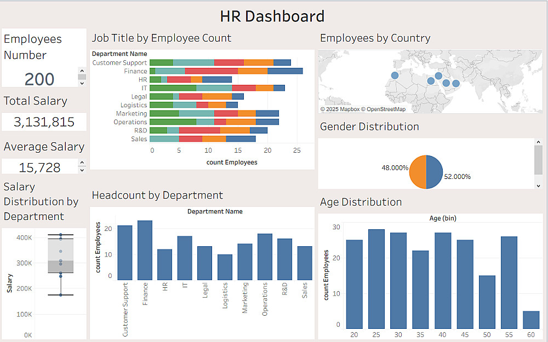Select the IT bar in Headcount chart

click(185, 258)
